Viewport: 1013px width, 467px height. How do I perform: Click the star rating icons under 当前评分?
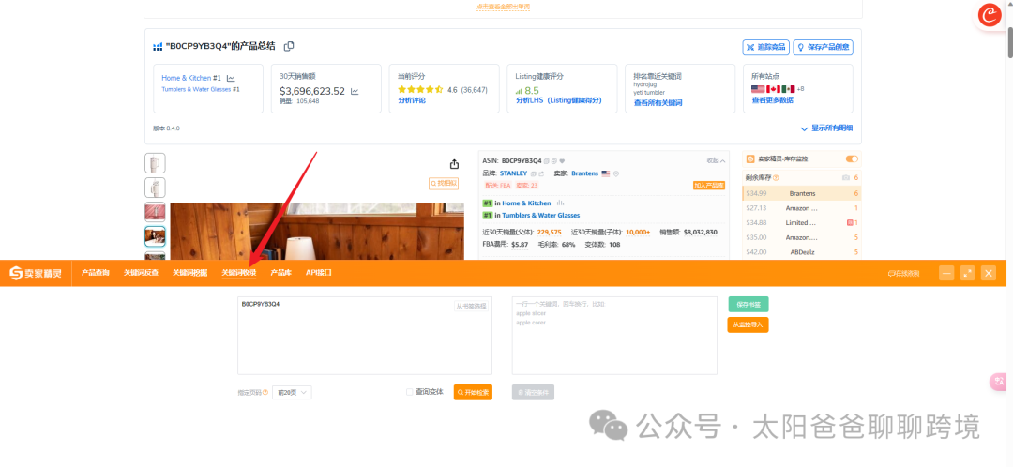[420, 90]
